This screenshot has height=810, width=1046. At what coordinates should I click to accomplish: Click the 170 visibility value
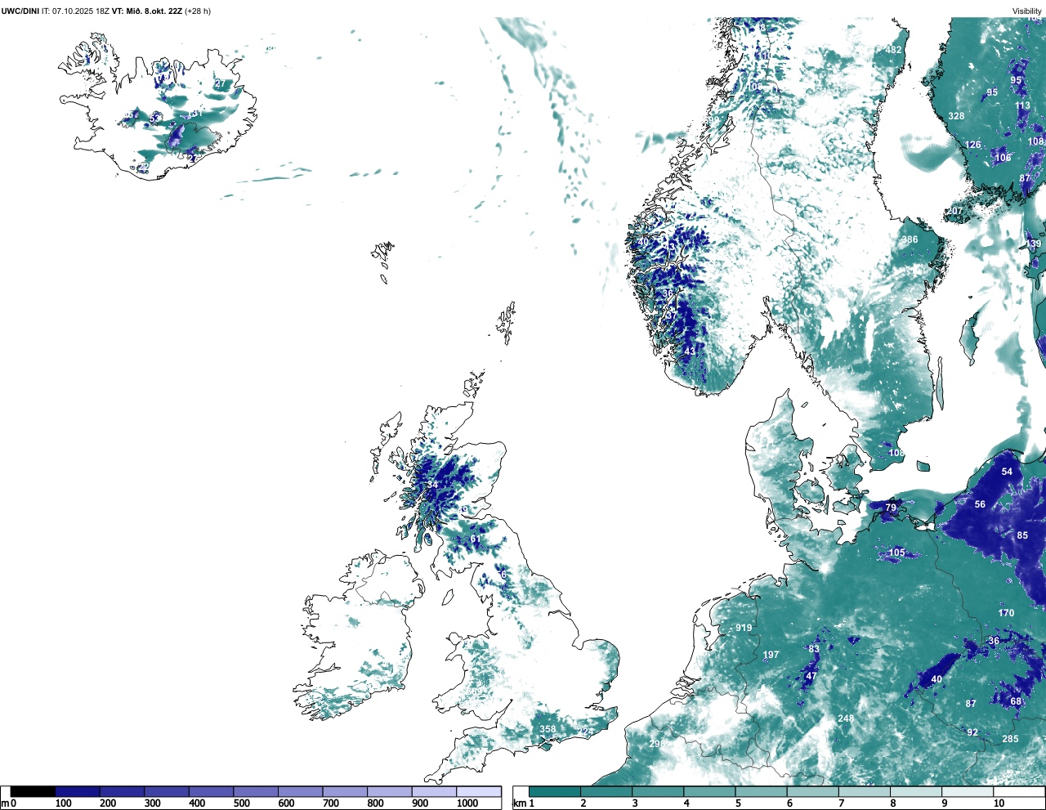click(1006, 612)
